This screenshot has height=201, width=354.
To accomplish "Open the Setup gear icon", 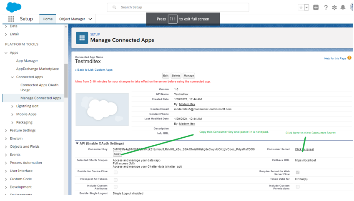I will pos(334,7).
